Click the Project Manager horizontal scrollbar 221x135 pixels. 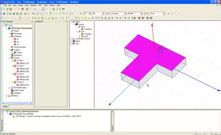tap(17, 103)
